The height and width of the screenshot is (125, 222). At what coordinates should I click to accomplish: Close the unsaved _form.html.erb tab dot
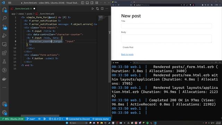pos(34,9)
